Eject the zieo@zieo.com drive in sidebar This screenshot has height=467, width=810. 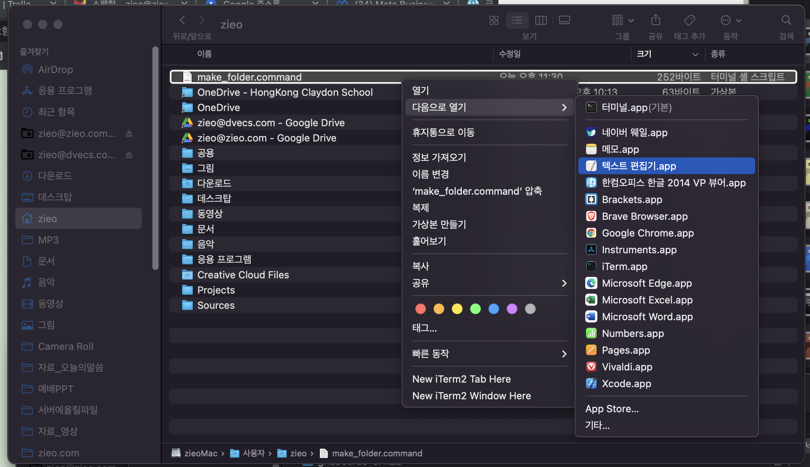pyautogui.click(x=129, y=133)
